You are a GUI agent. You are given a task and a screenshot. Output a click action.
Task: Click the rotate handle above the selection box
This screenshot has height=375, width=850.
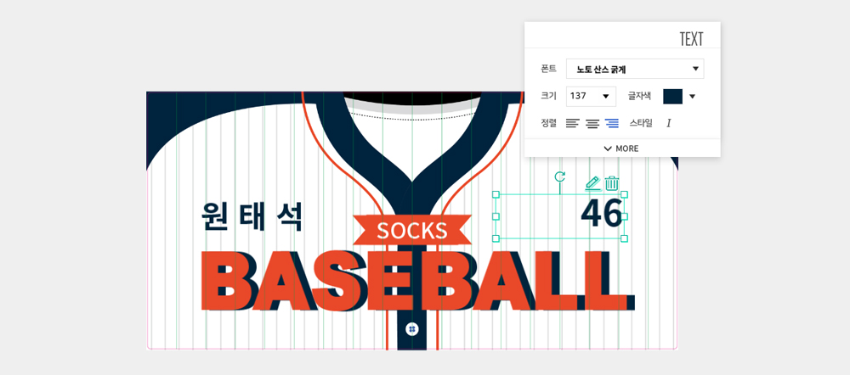coord(559,176)
